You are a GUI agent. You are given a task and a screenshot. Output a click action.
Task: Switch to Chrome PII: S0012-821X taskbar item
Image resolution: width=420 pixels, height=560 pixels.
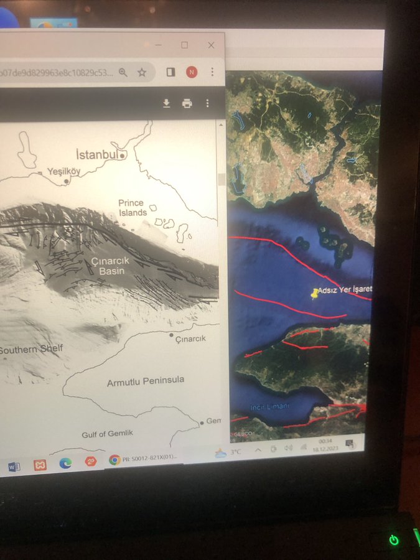pyautogui.click(x=143, y=458)
